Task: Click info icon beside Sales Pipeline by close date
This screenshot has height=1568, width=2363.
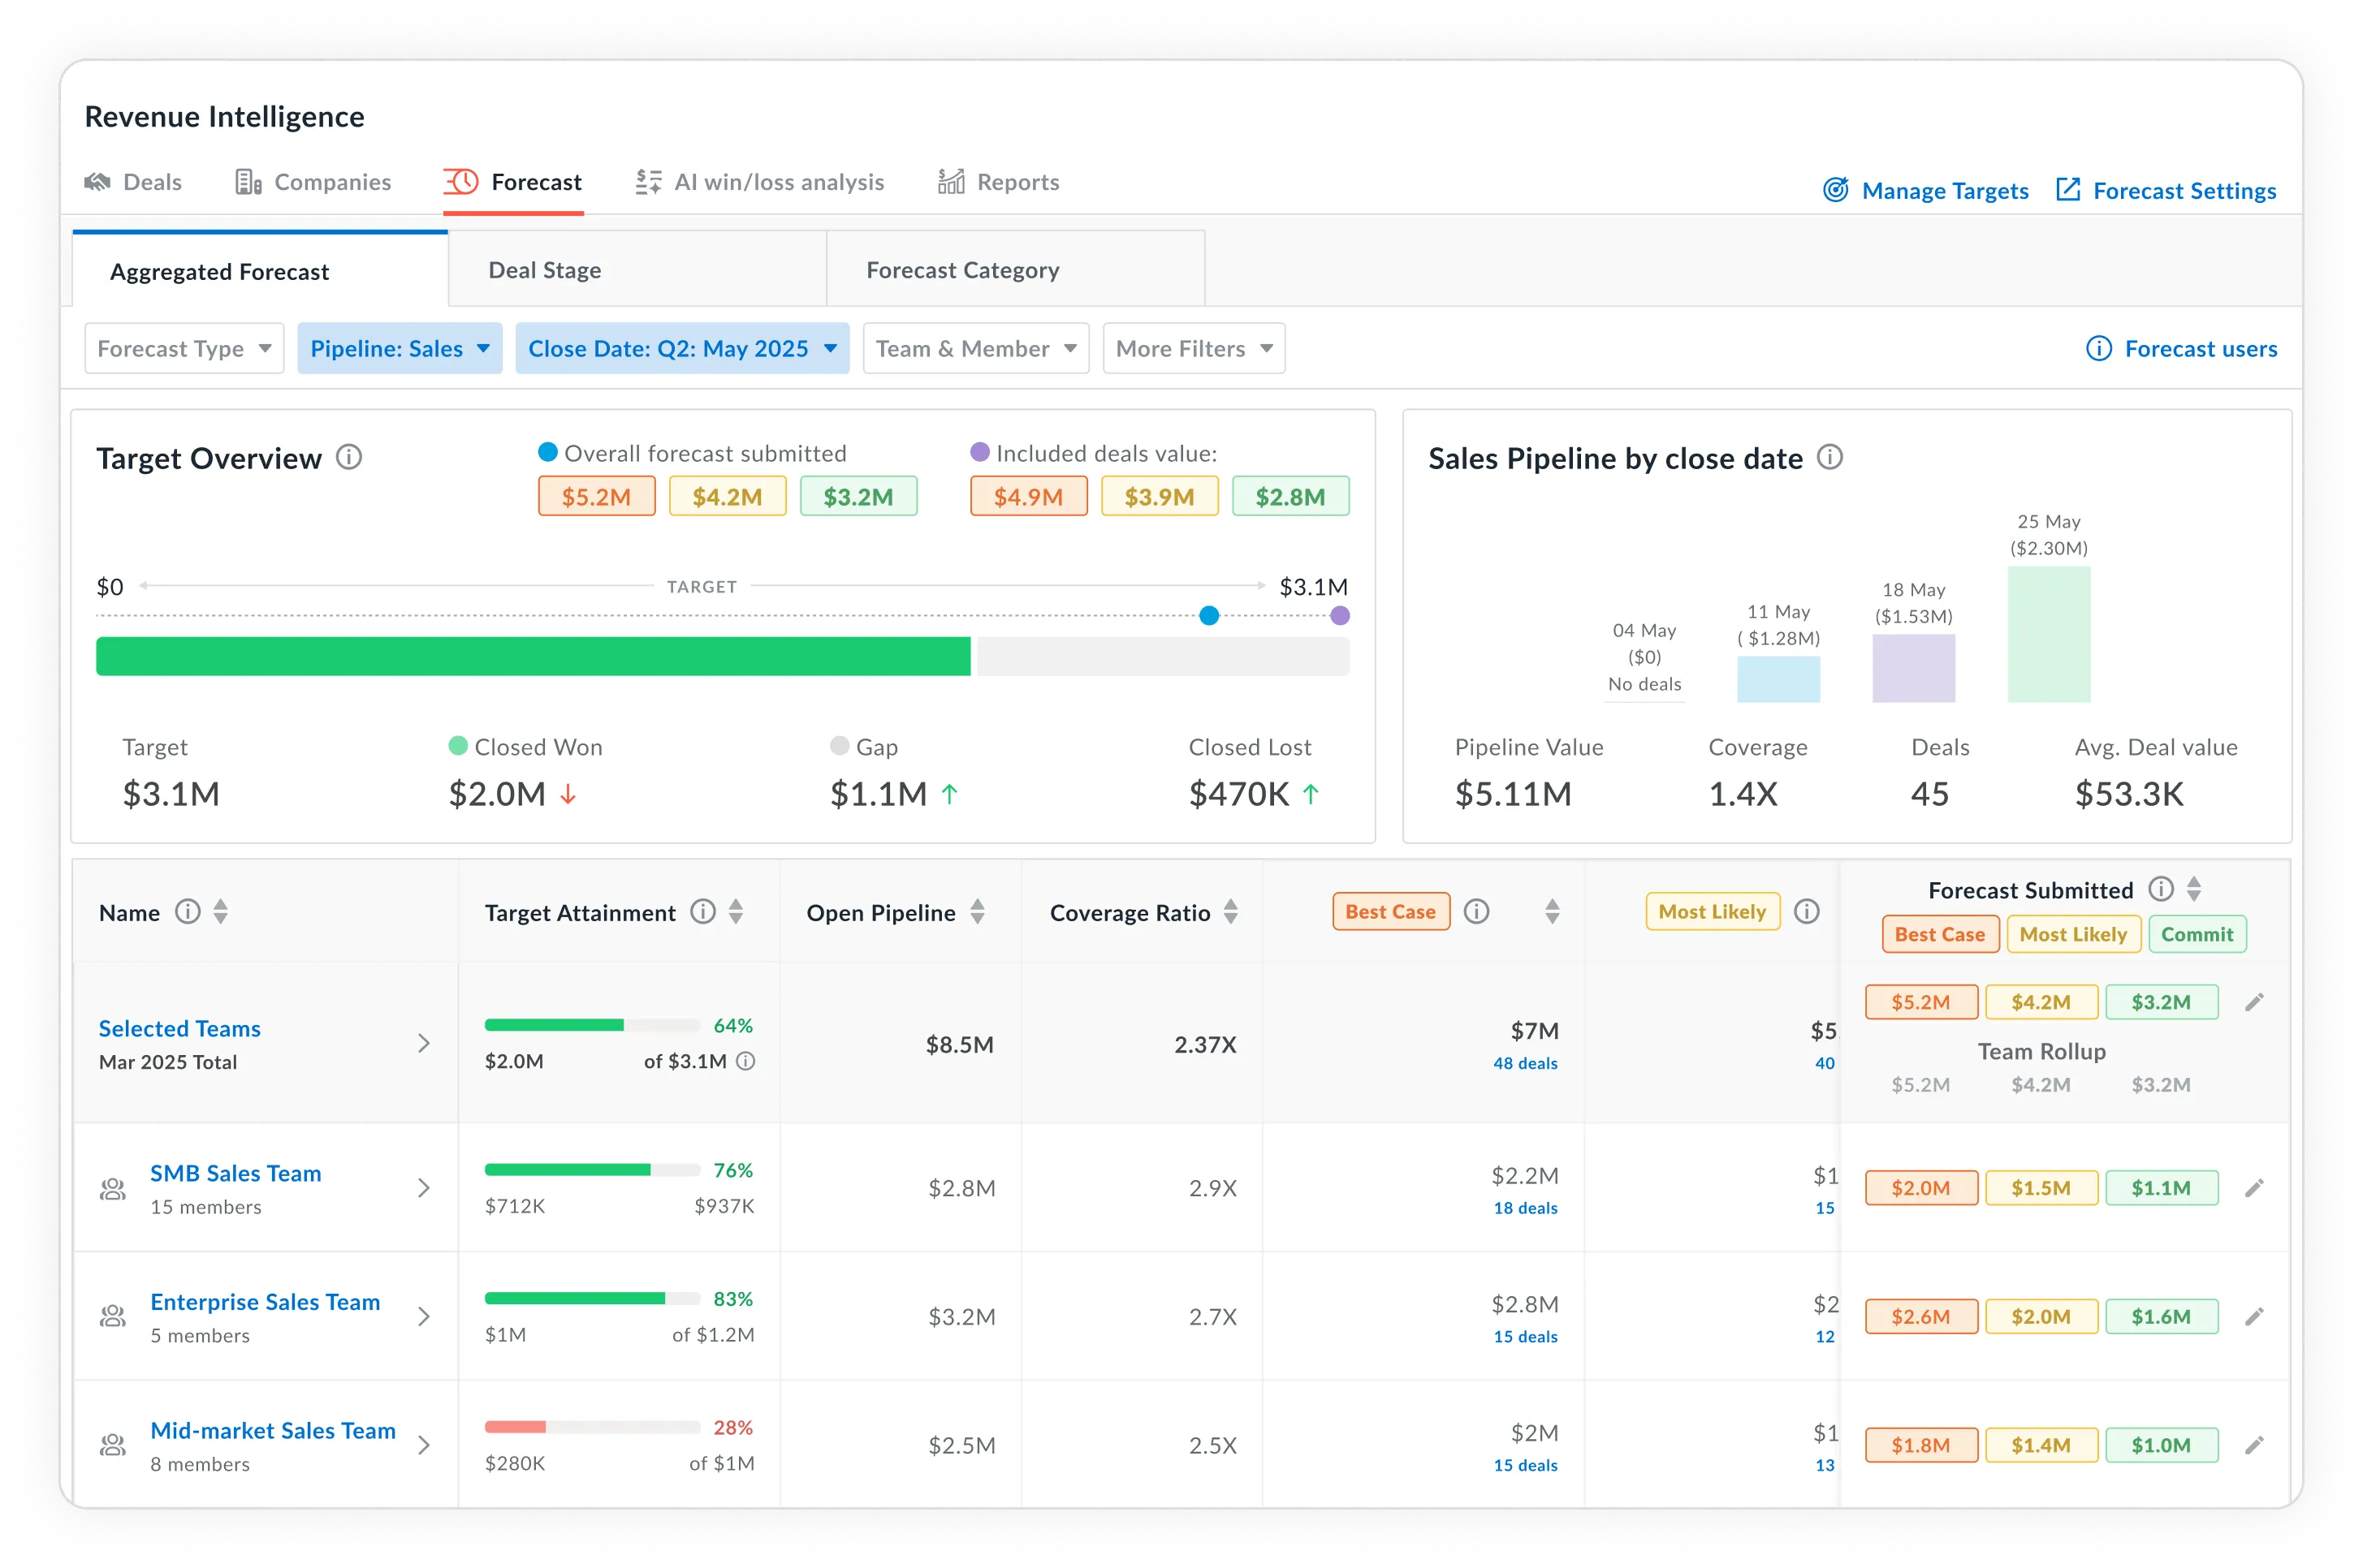Action: 1831,458
